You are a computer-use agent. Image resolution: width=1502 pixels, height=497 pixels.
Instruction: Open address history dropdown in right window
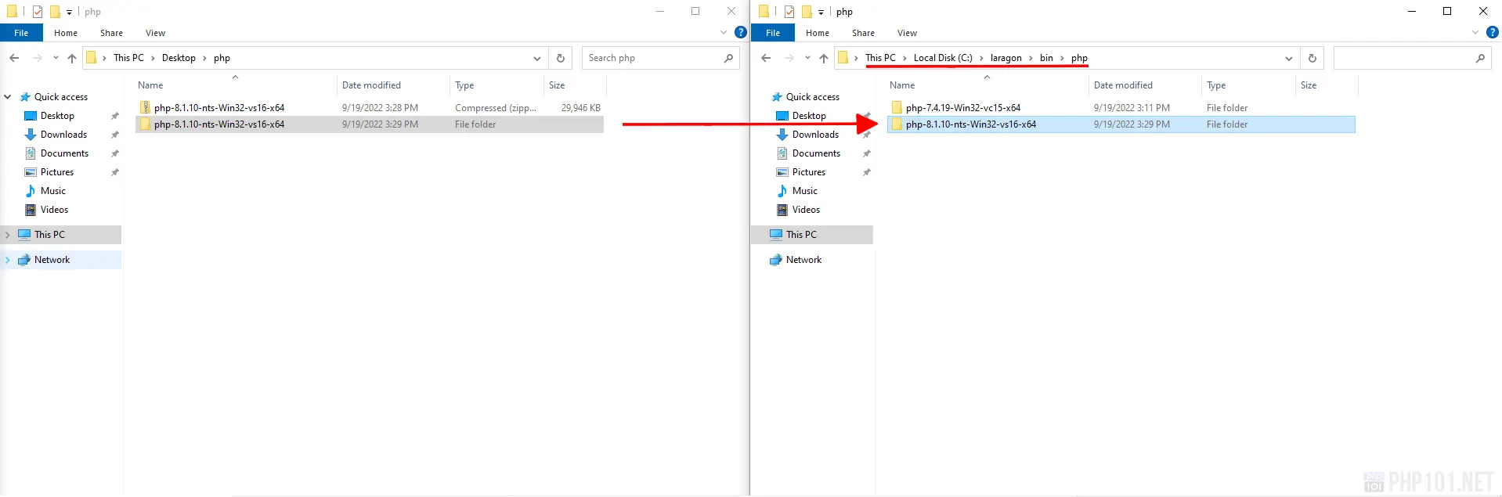(1288, 58)
